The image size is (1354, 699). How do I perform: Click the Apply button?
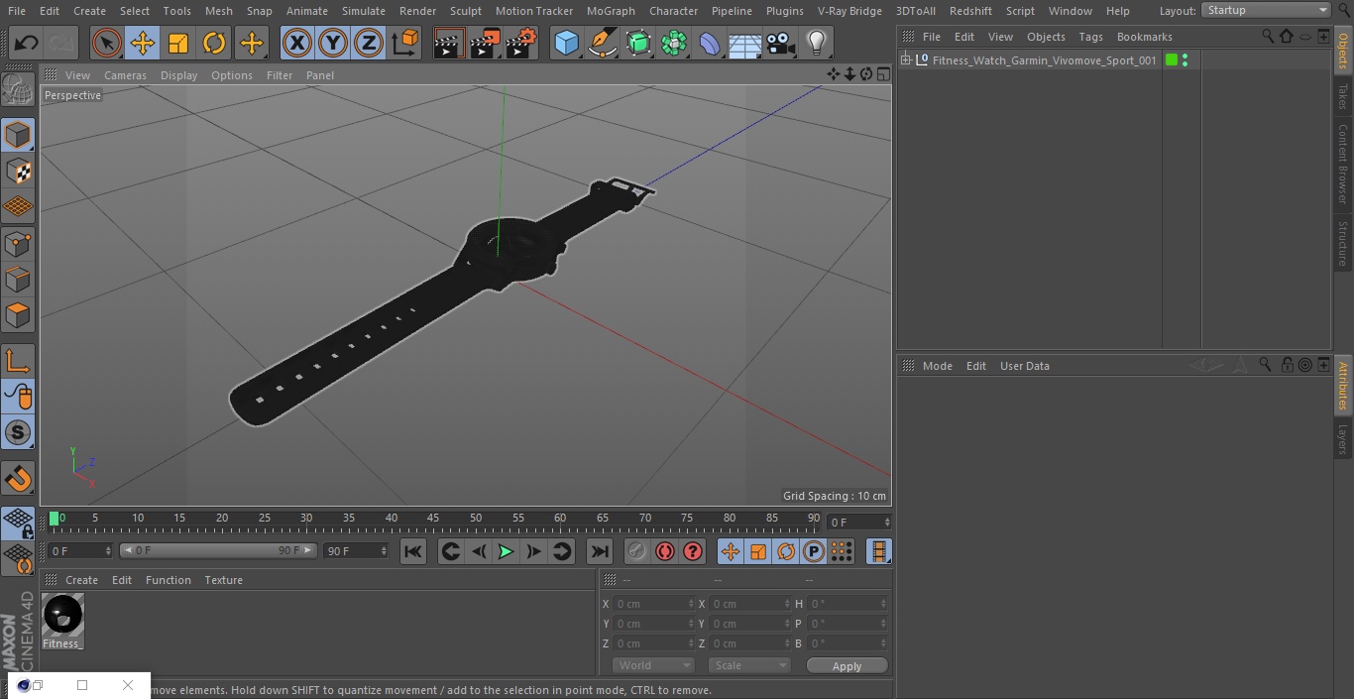tap(846, 666)
